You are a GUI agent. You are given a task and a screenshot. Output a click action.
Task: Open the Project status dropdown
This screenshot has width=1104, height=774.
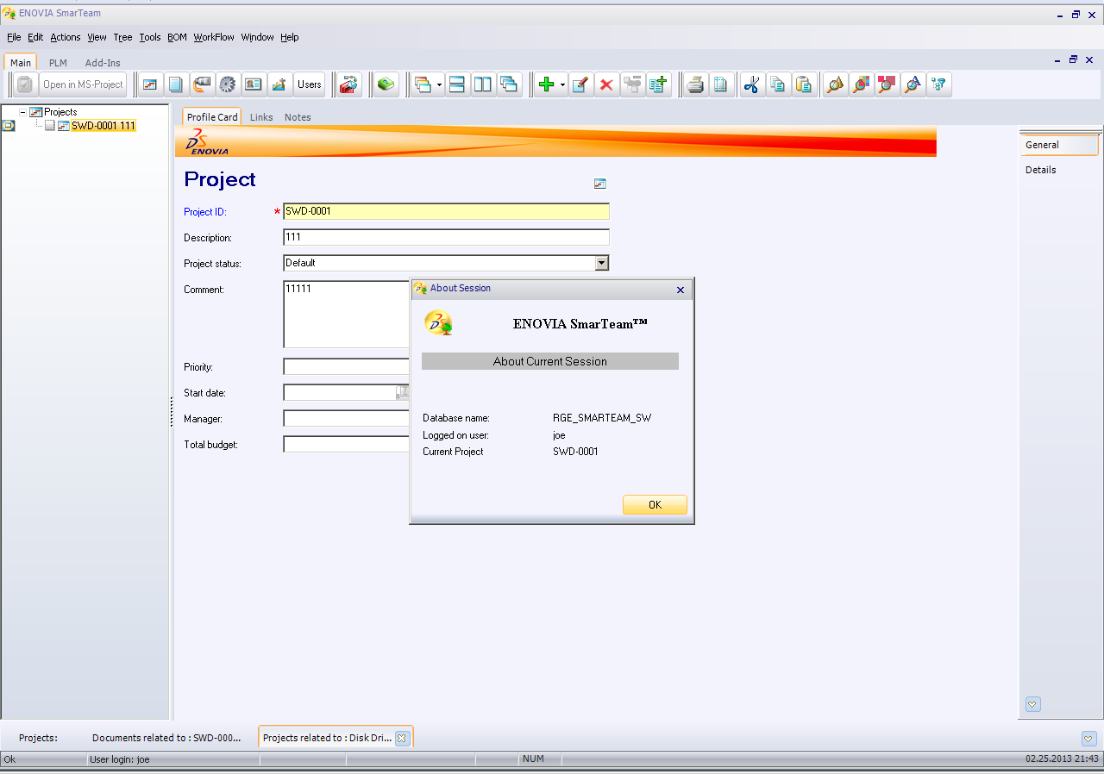(x=602, y=263)
